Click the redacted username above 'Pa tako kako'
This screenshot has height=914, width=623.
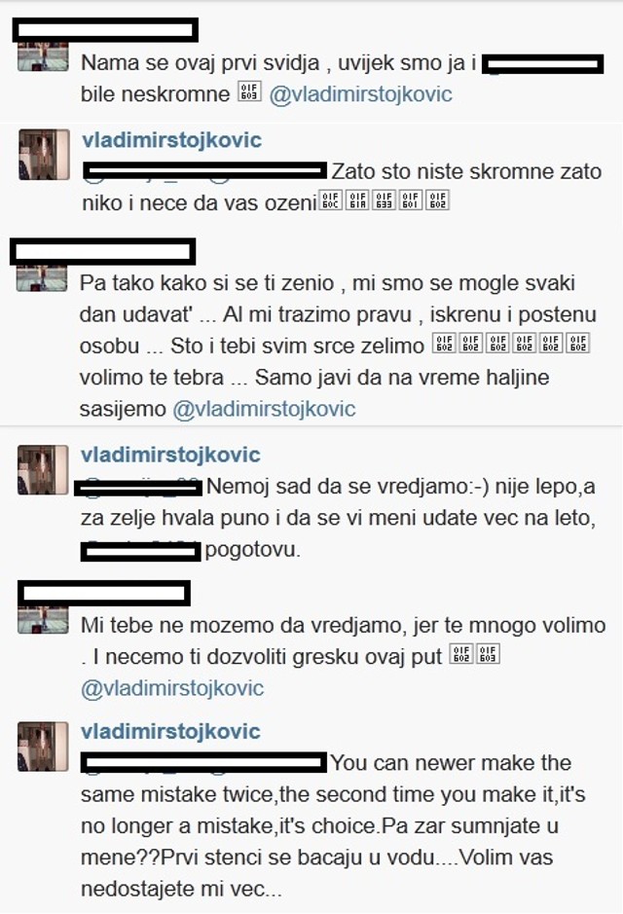pyautogui.click(x=103, y=252)
